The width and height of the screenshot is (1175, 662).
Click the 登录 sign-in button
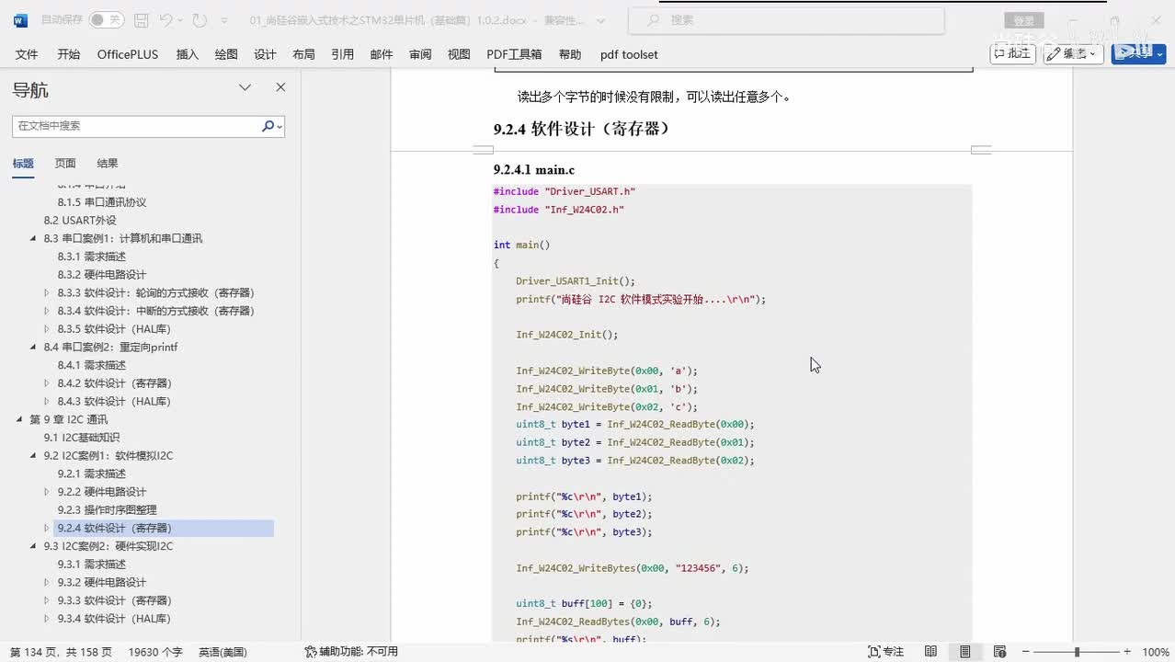1023,20
